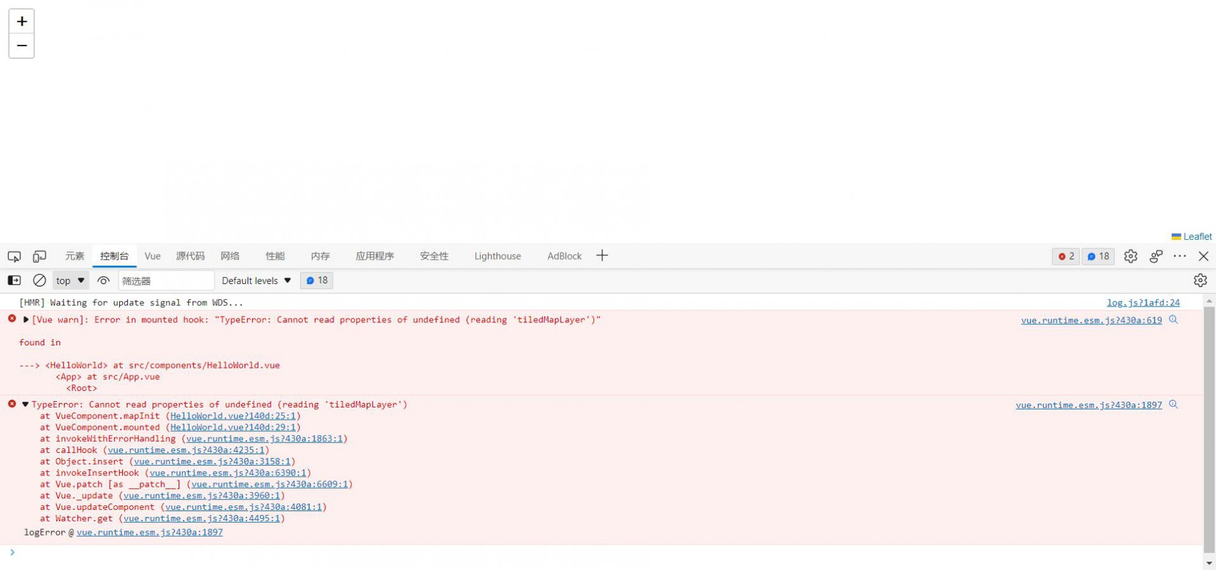Search for the Vue warn error online

click(x=1173, y=319)
